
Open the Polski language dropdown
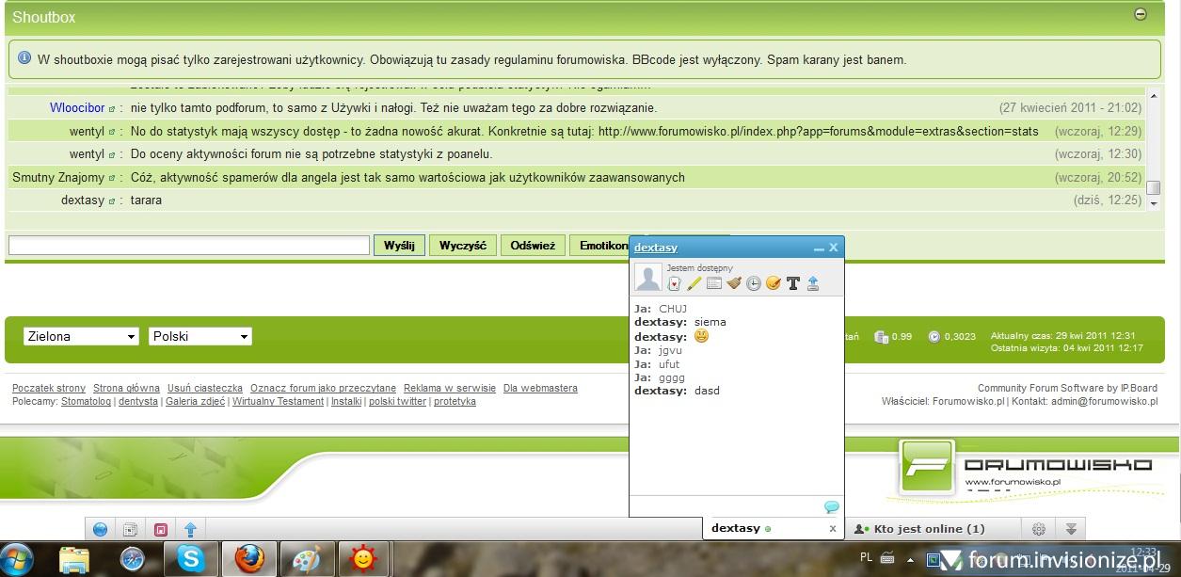(x=200, y=336)
